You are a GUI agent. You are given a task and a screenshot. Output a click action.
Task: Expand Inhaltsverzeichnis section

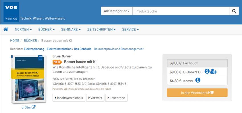point(69,98)
